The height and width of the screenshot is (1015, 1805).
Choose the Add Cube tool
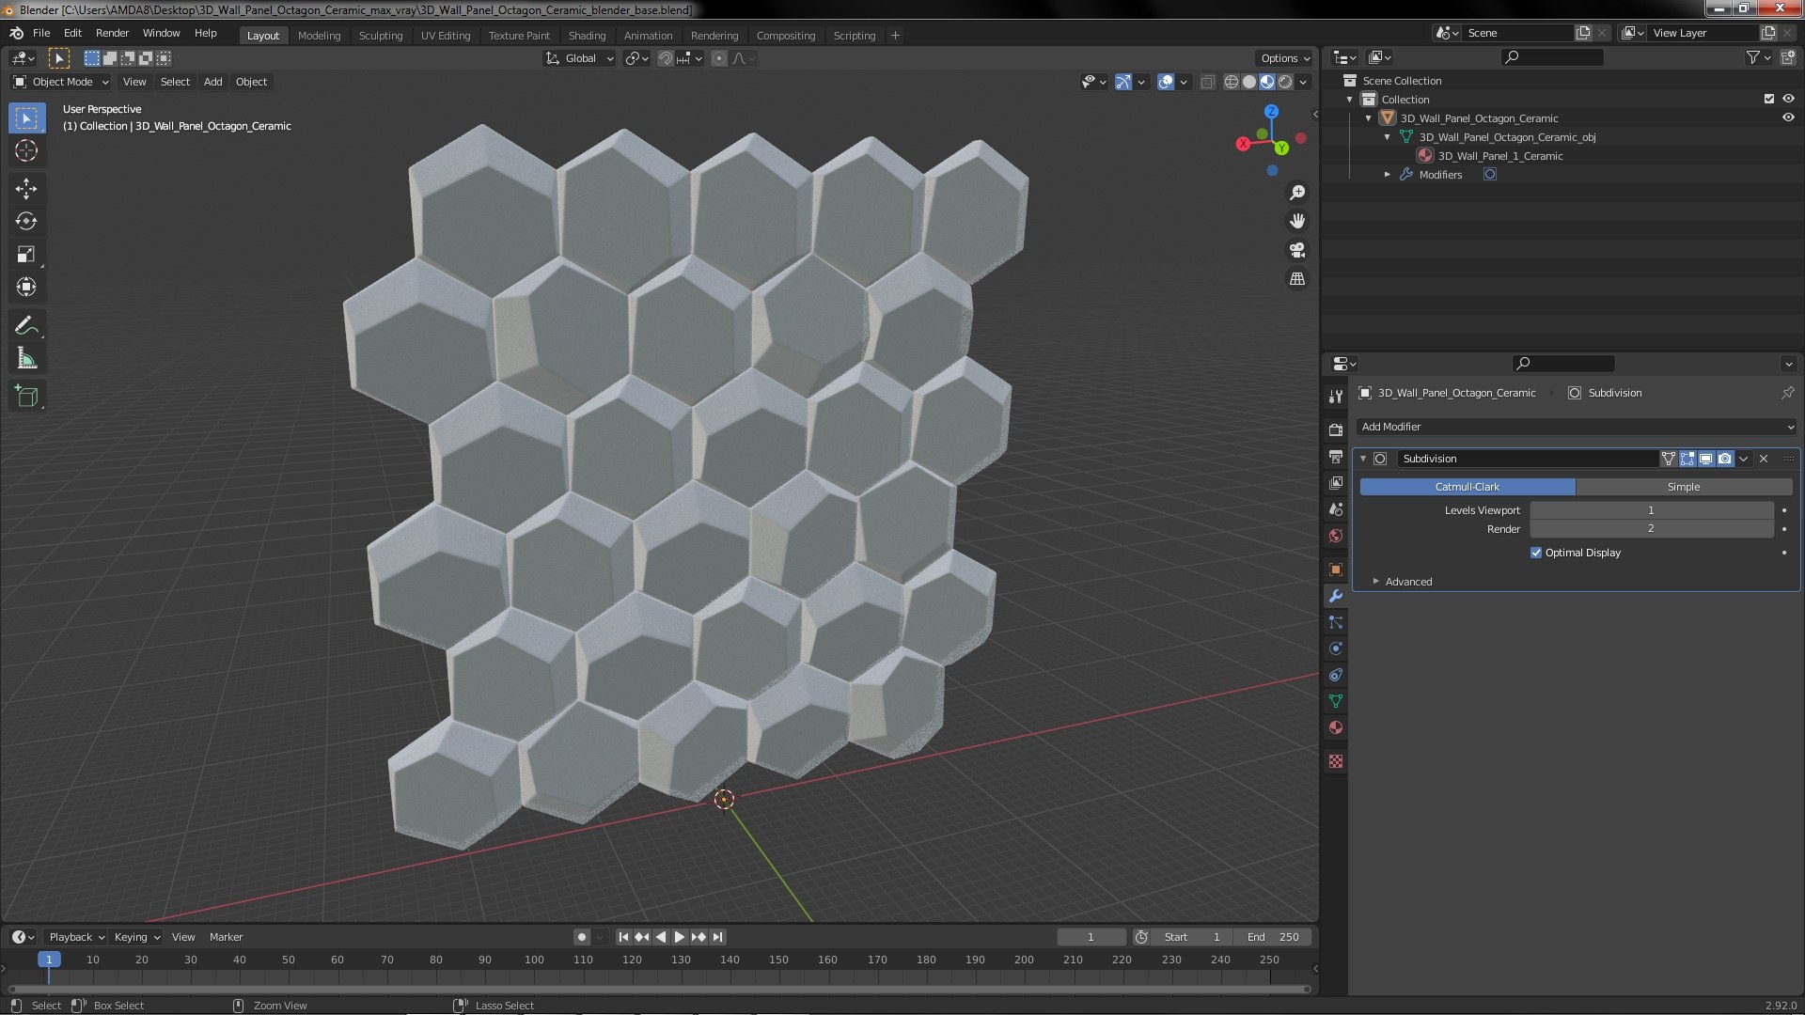point(26,396)
